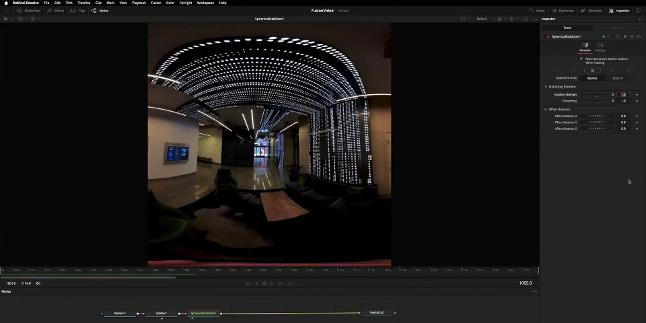Open the Keyframes editor
The width and height of the screenshot is (646, 323).
click(564, 11)
